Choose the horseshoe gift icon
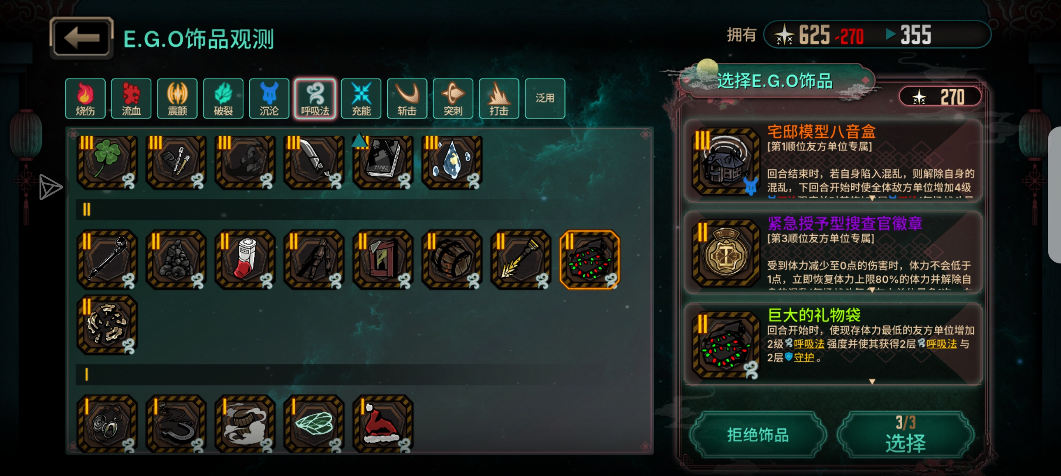 coord(176,424)
